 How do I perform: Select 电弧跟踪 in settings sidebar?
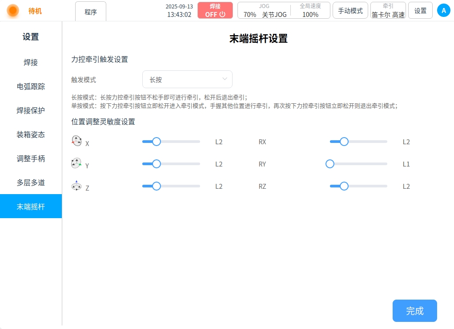[x=31, y=86]
